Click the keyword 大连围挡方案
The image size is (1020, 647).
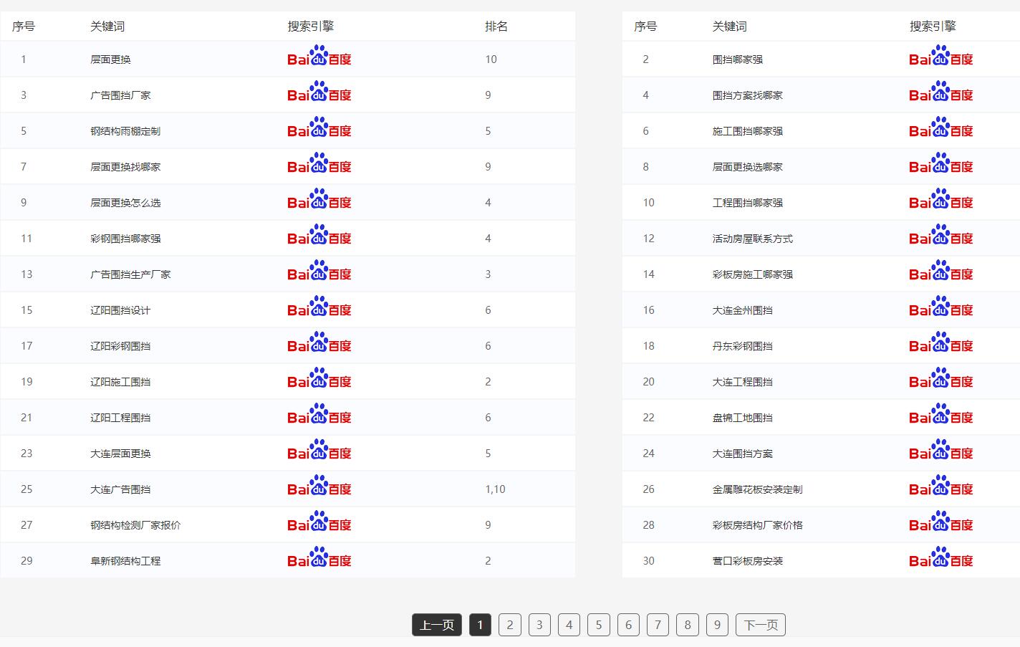pyautogui.click(x=743, y=454)
